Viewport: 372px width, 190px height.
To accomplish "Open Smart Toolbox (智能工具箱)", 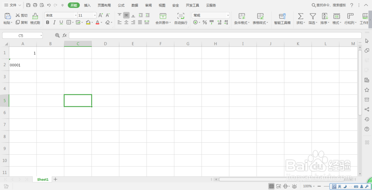I will [x=282, y=19].
